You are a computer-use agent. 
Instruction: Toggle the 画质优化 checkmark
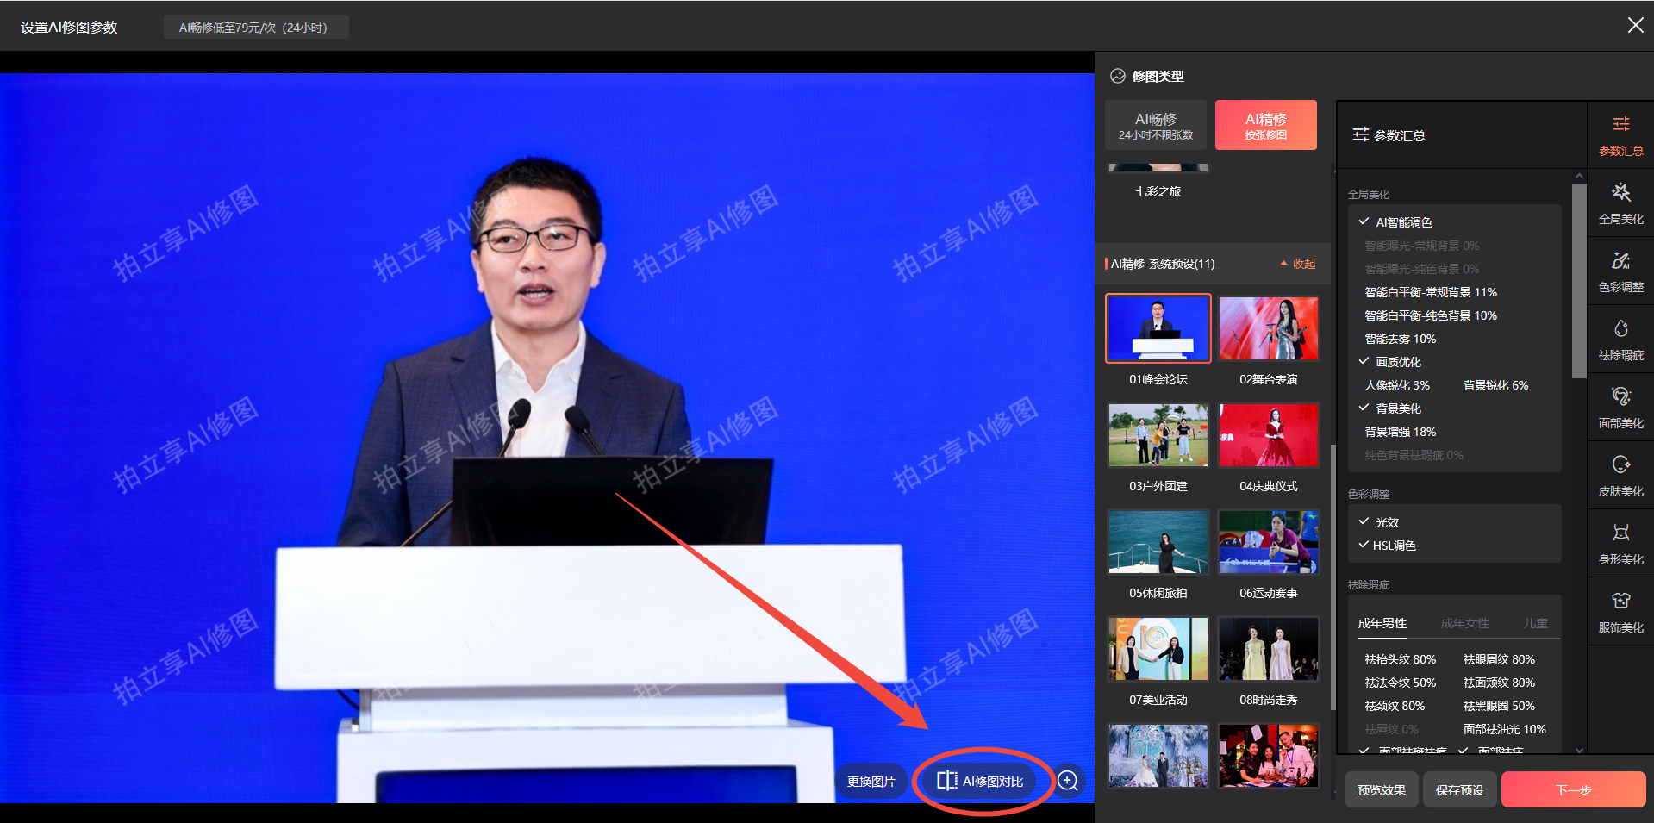point(1364,361)
